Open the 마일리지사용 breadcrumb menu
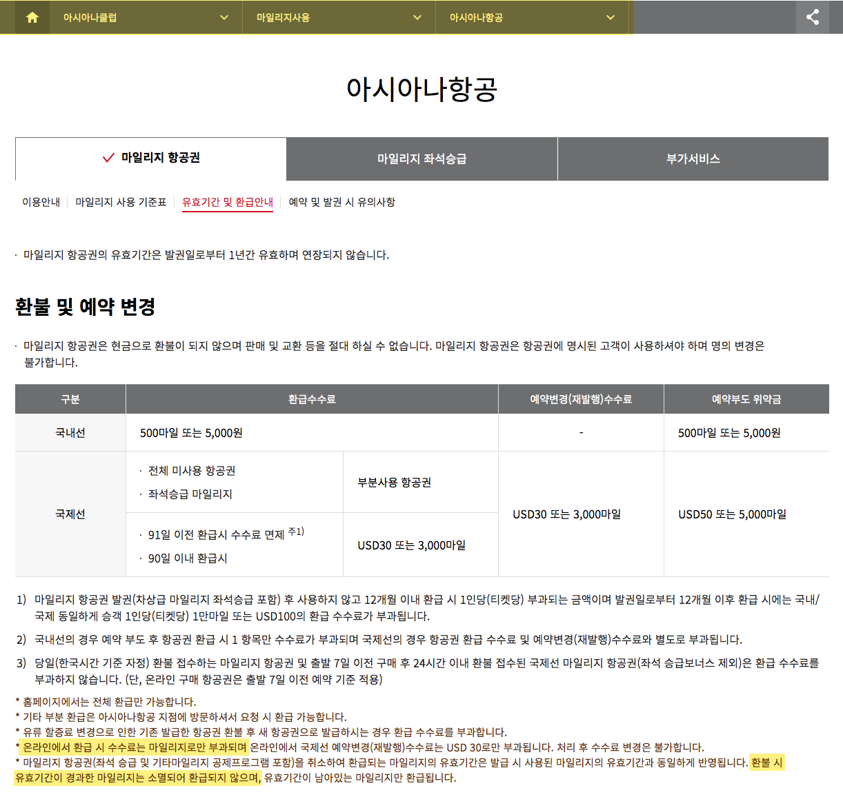The height and width of the screenshot is (797, 843). 339,17
